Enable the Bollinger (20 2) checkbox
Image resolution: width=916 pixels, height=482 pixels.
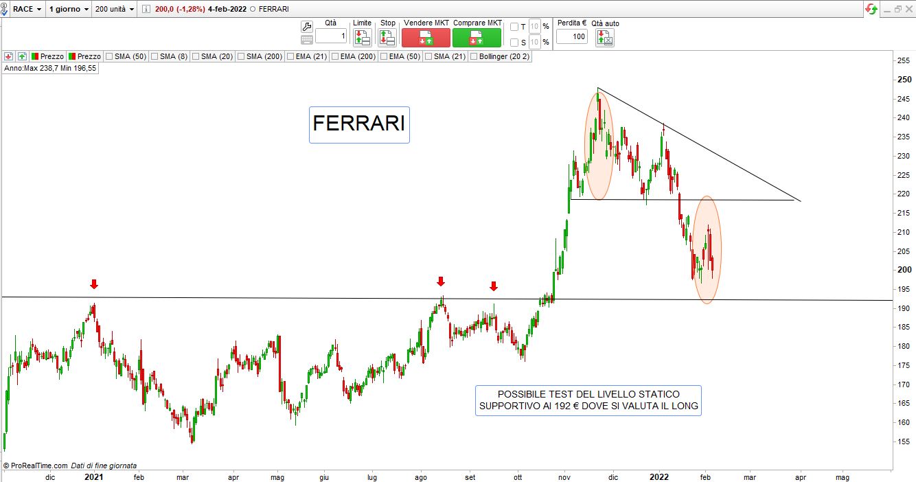(474, 56)
